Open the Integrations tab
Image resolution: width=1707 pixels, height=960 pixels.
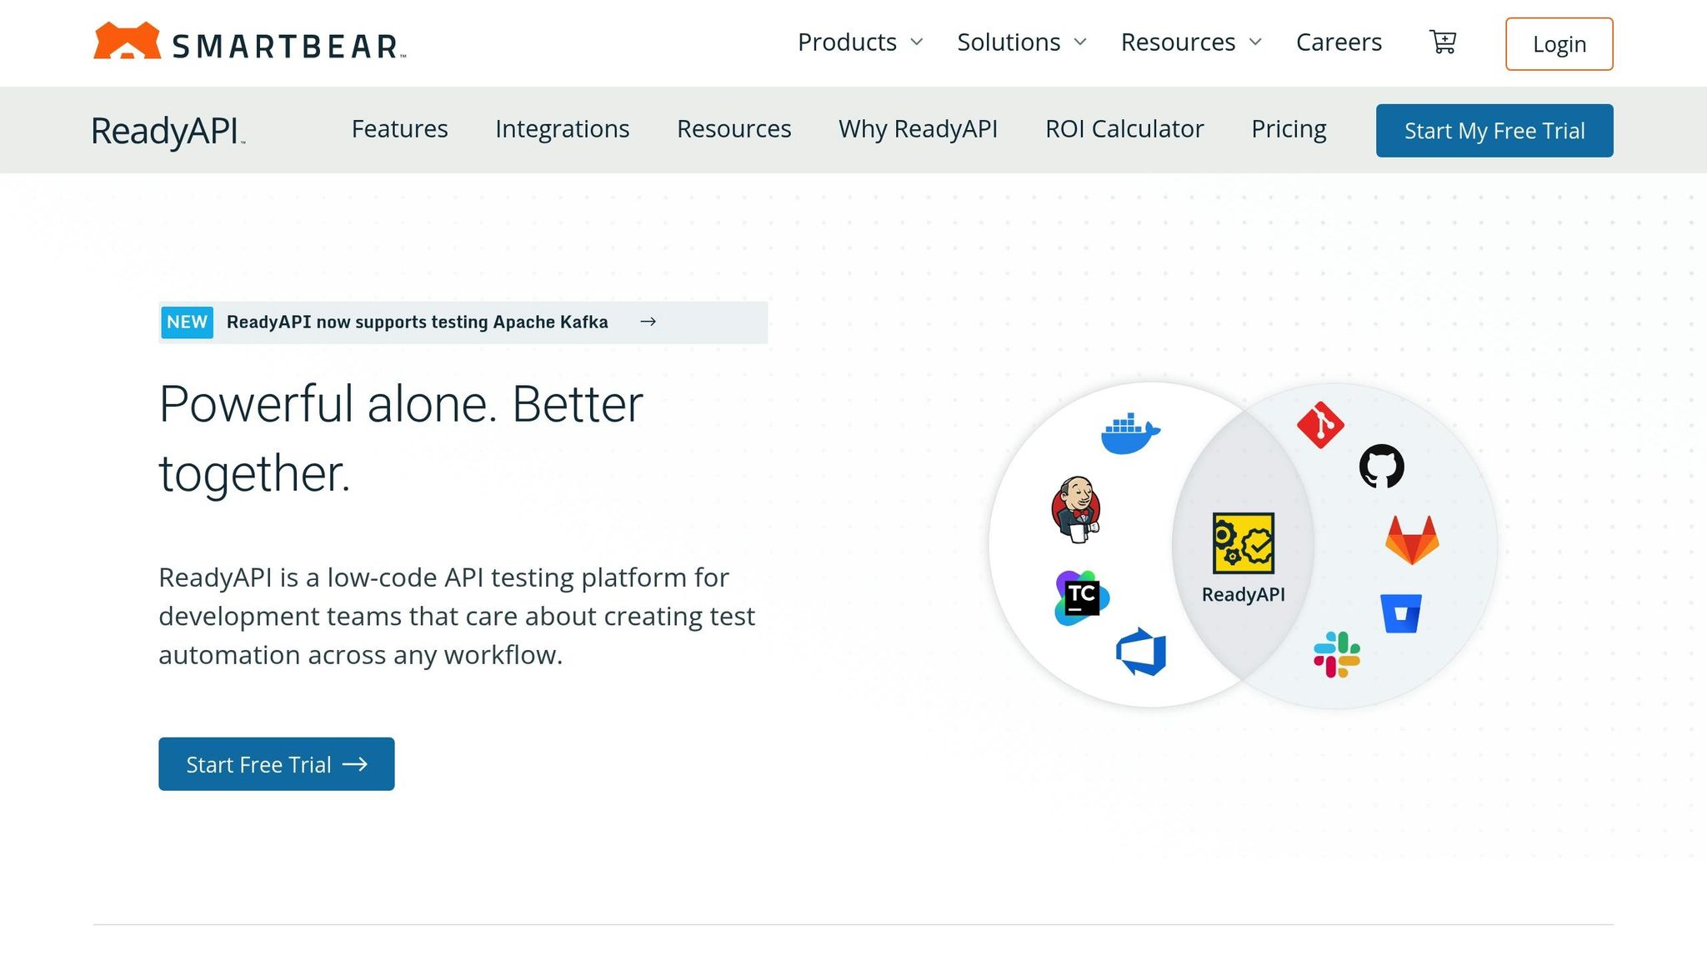point(562,129)
